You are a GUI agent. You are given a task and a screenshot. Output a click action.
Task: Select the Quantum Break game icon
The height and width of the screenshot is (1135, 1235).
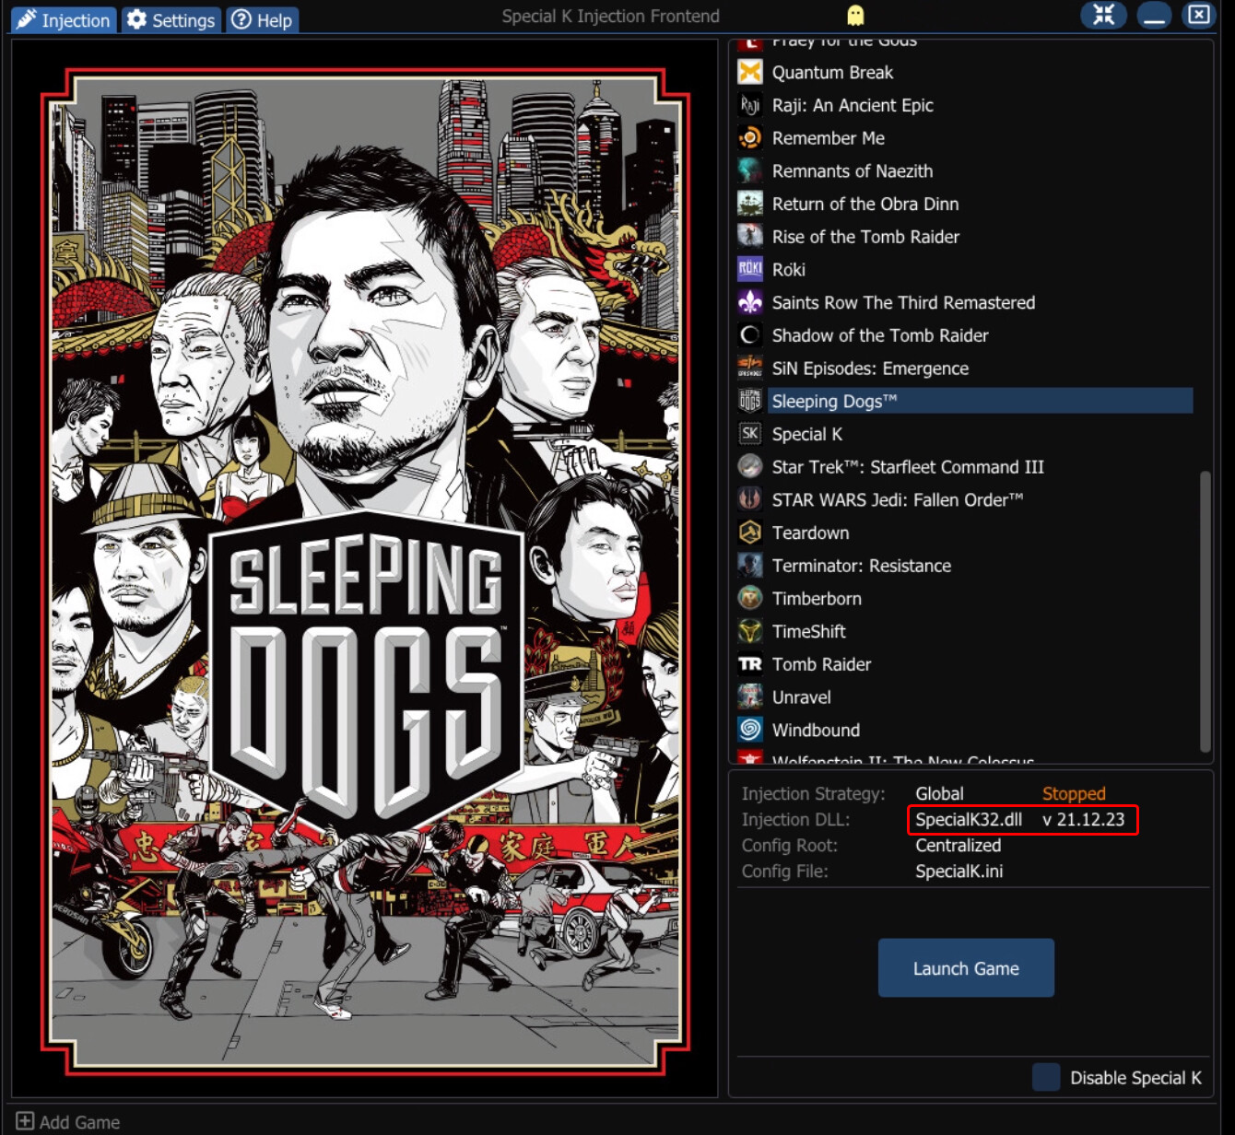point(750,72)
